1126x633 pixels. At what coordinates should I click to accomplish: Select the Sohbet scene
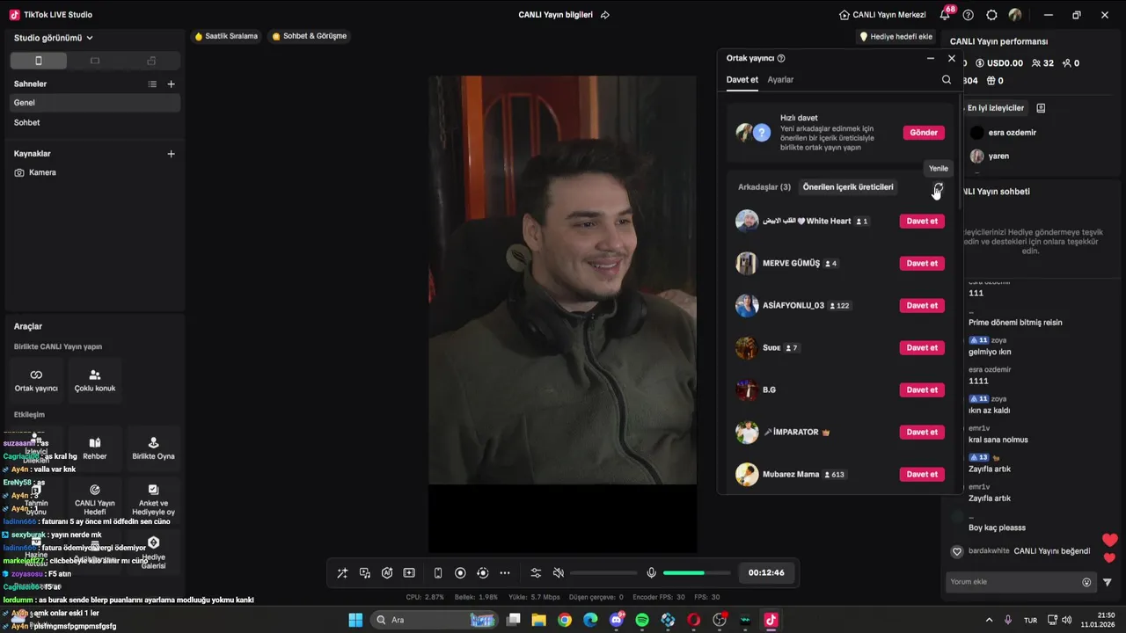tap(95, 122)
